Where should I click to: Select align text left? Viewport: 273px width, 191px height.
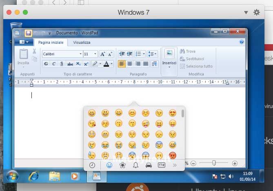pyautogui.click(x=122, y=64)
